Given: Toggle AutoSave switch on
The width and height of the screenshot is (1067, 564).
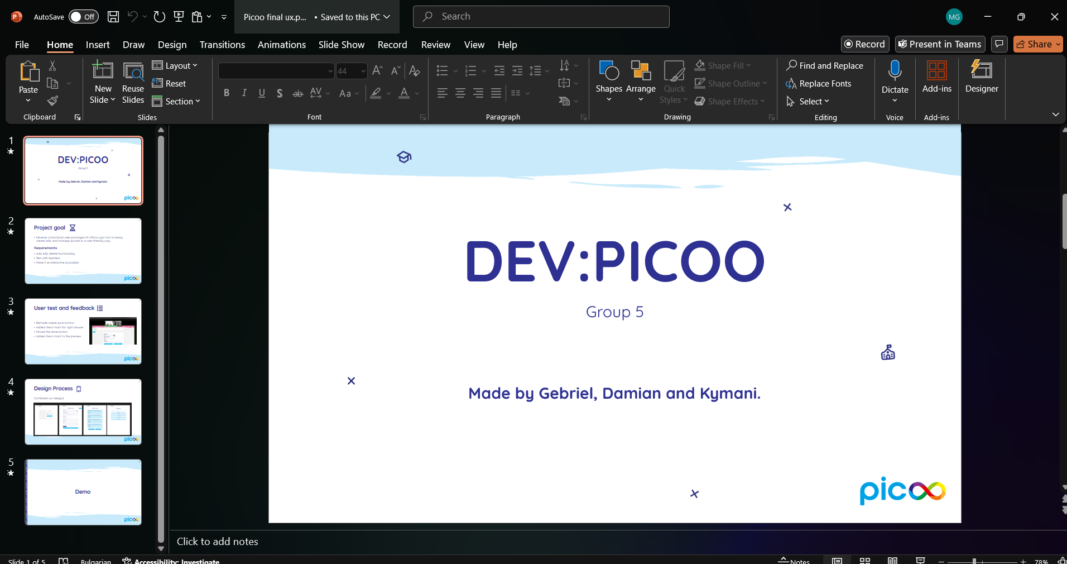Looking at the screenshot, I should click(83, 17).
